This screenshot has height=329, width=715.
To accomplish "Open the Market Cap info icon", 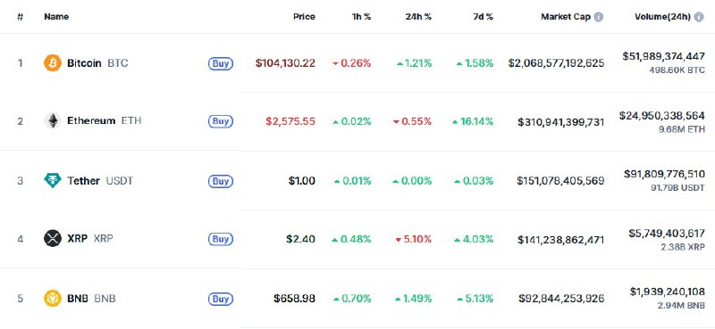I will pos(599,17).
